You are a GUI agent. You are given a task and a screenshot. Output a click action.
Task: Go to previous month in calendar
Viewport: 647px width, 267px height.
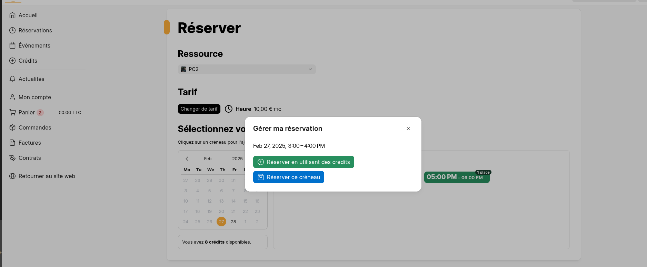click(x=187, y=159)
